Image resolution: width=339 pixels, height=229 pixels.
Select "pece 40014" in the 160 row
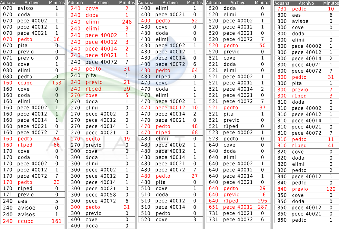(x=32, y=120)
